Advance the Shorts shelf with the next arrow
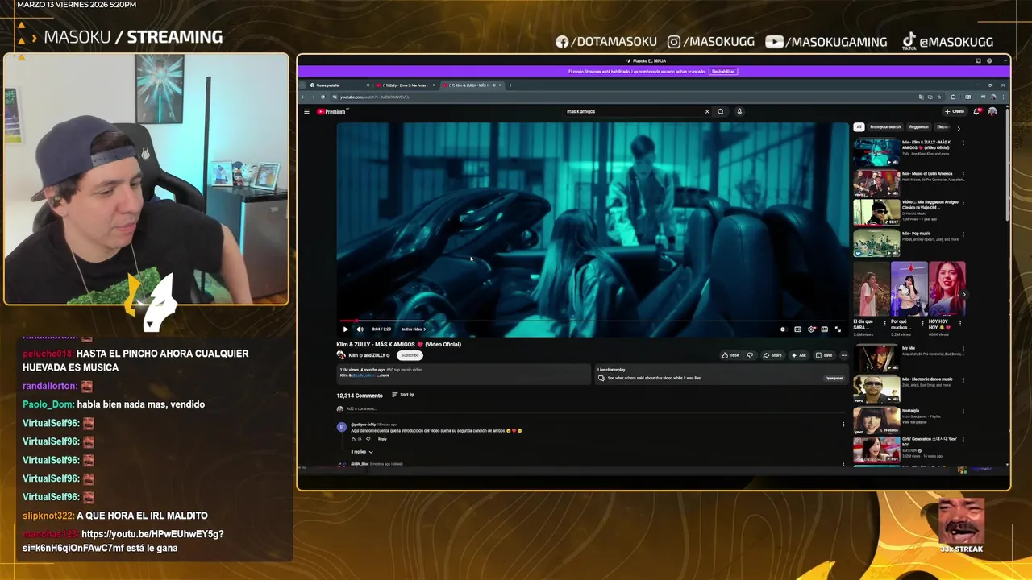The image size is (1032, 580). click(964, 295)
